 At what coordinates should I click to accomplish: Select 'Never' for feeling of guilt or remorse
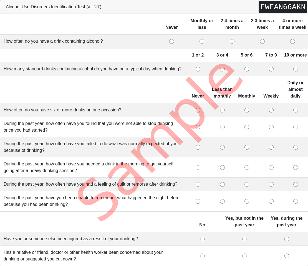coord(198,184)
